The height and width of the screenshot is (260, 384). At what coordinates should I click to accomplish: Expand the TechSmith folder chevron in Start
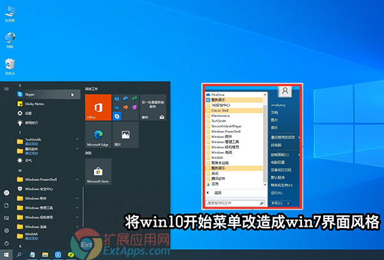77,139
